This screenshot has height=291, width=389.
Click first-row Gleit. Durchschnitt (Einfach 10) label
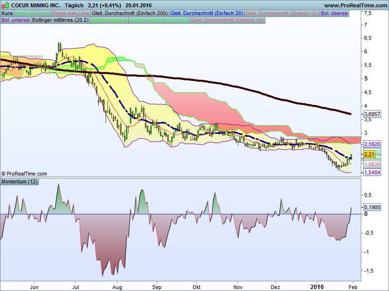tap(282, 14)
